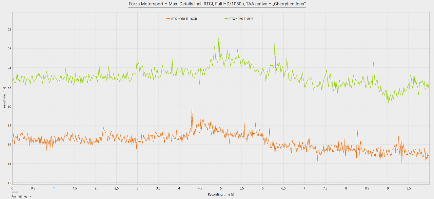Click y-axis tick value 22
Viewport: 434px width, 199px height.
(x=9, y=87)
